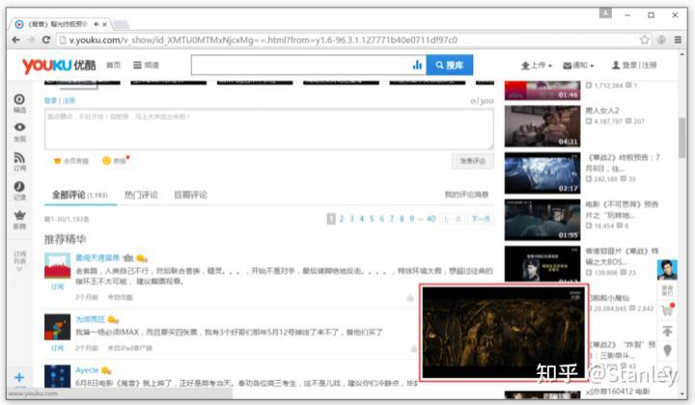Expand the 通知 notifications dropdown
This screenshot has height=405, width=695.
point(582,65)
